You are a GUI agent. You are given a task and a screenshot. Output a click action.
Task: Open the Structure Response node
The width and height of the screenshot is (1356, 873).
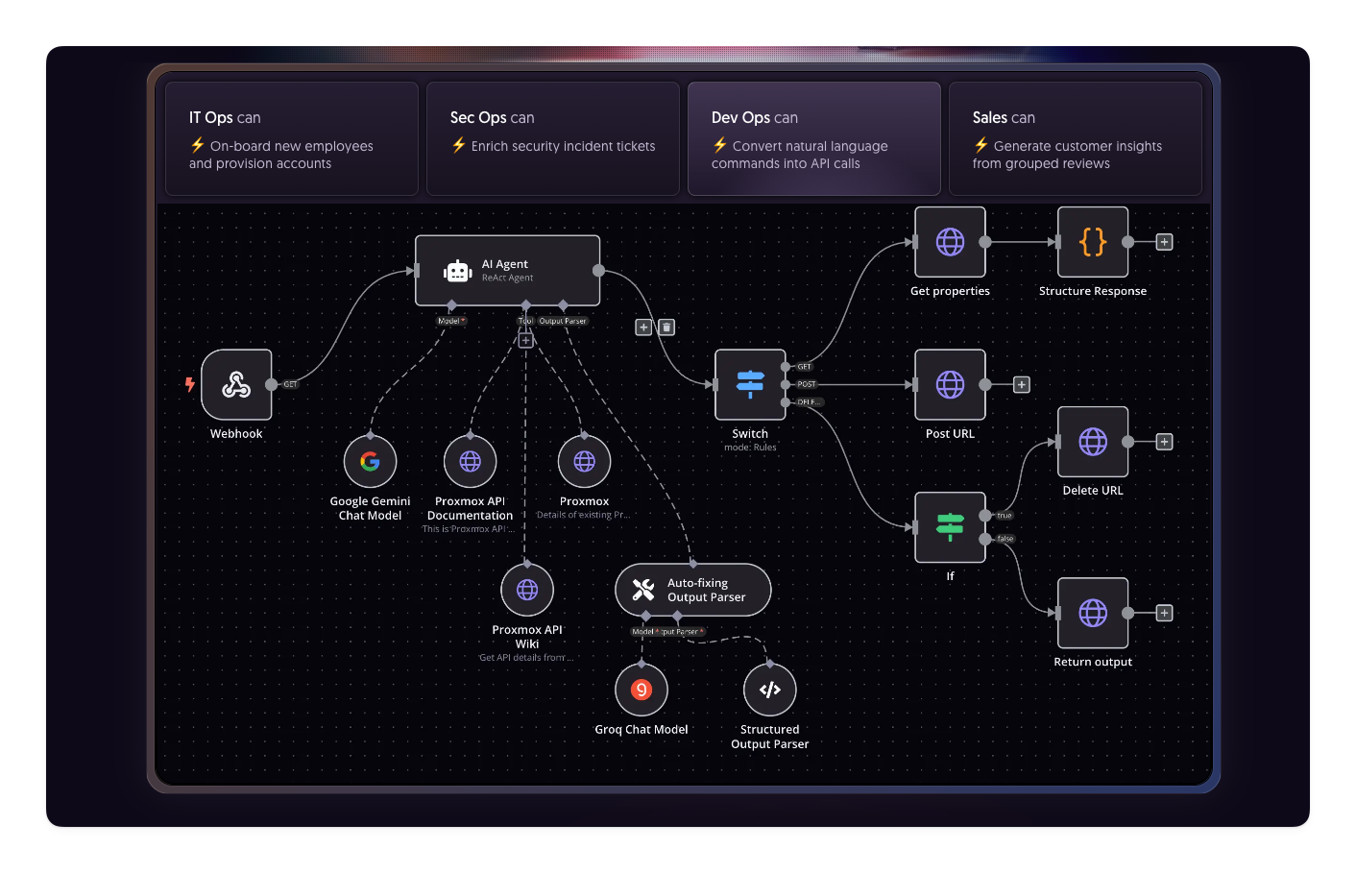(1092, 242)
